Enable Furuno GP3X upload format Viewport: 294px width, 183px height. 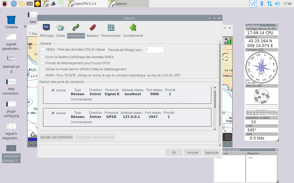click(42, 63)
